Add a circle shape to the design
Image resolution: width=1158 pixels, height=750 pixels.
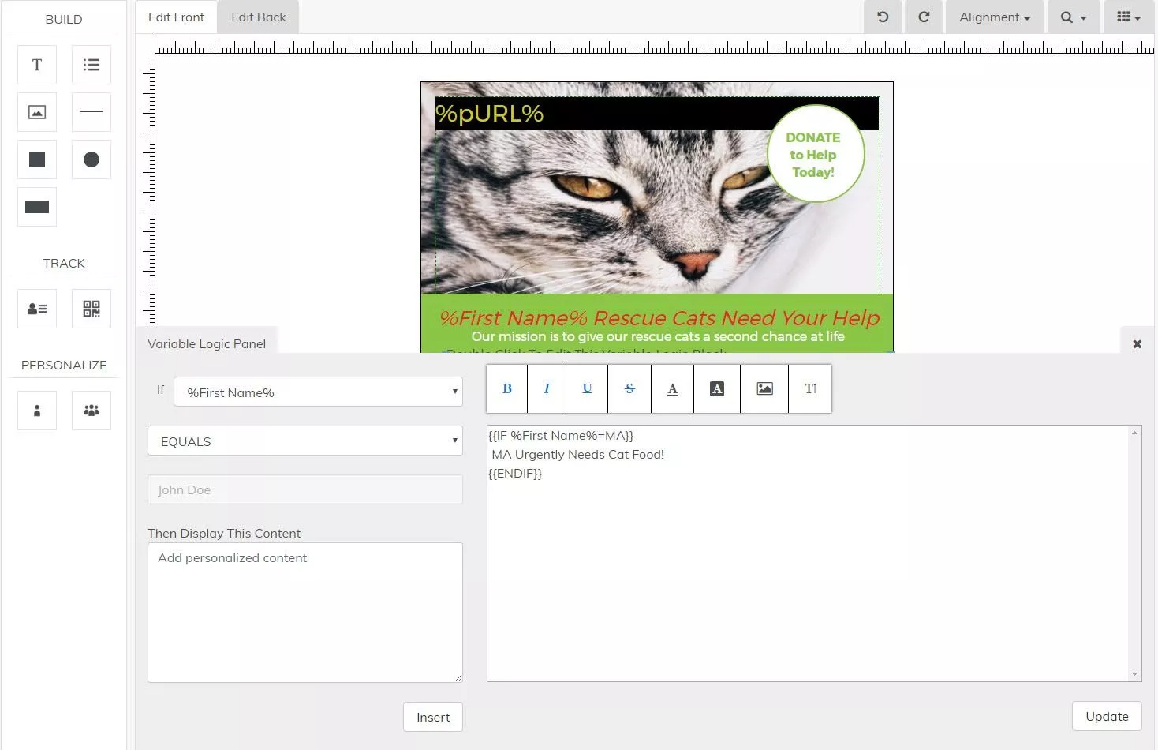coord(91,159)
